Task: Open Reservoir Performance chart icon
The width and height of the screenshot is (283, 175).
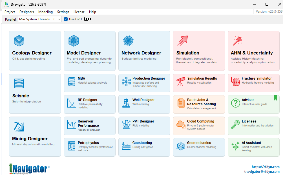Action: [x=72, y=124]
